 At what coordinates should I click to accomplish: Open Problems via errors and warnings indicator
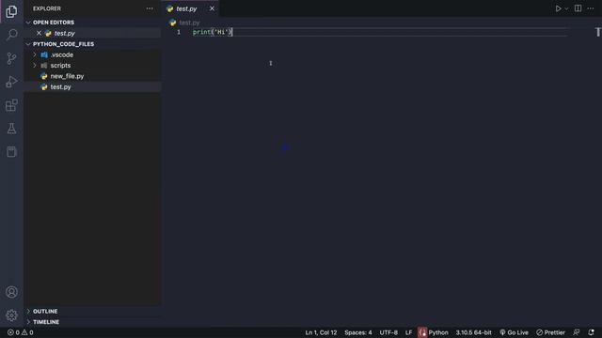(21, 332)
